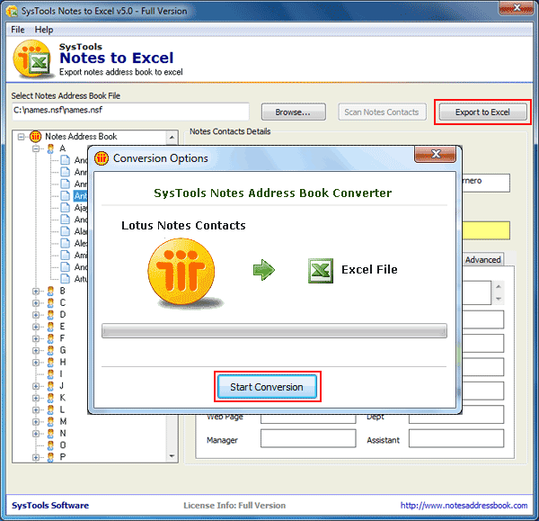
Task: Expand the D contacts group
Action: [36, 315]
